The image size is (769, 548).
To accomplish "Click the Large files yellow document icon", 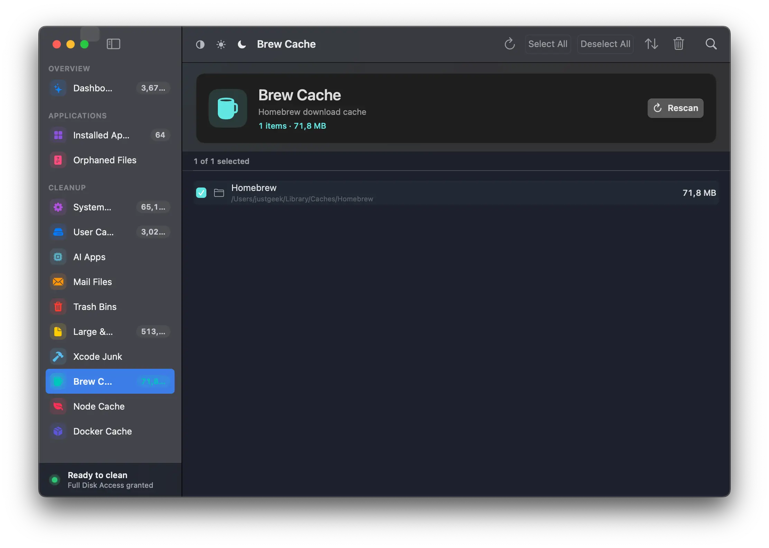I will click(58, 332).
